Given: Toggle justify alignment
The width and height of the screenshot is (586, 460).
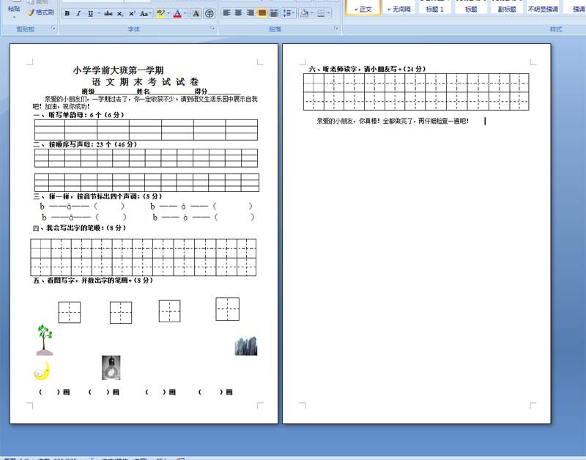Looking at the screenshot, I should 262,13.
